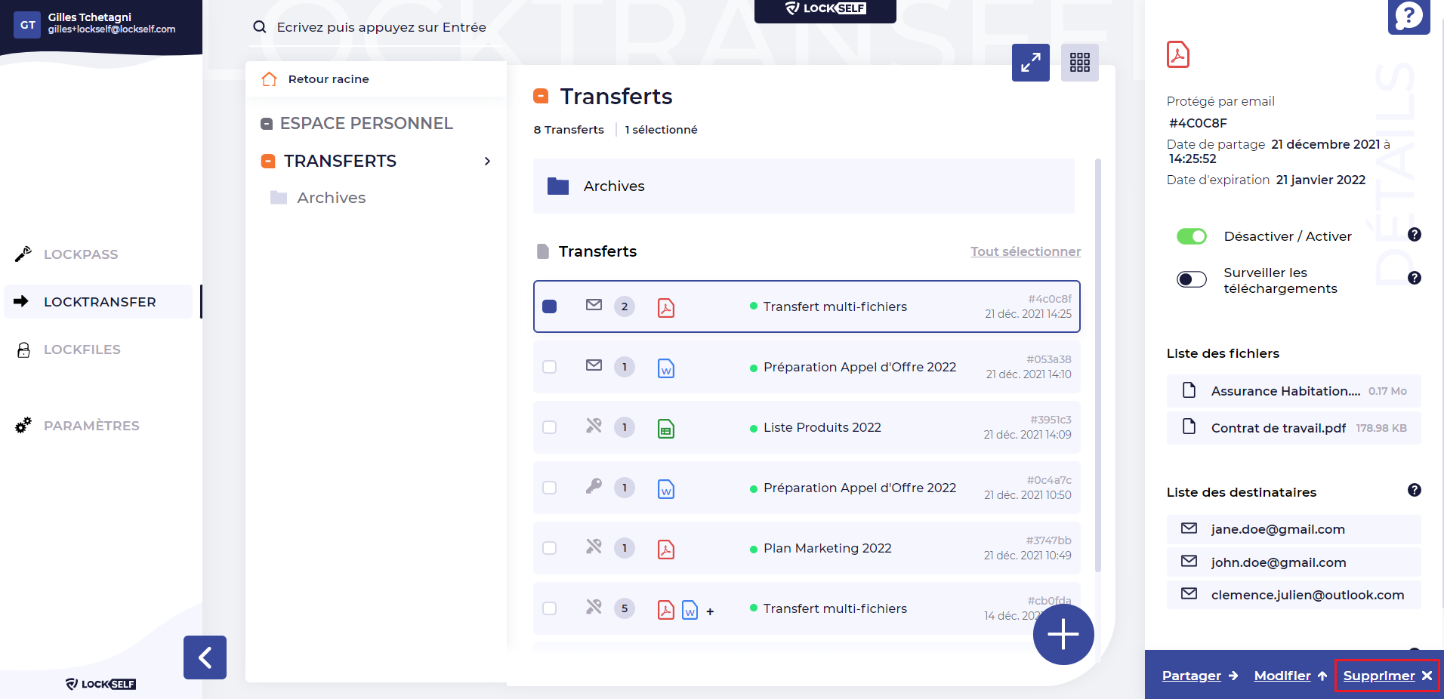The width and height of the screenshot is (1444, 699).
Task: Click the Retour racine home icon
Action: pyautogui.click(x=270, y=79)
